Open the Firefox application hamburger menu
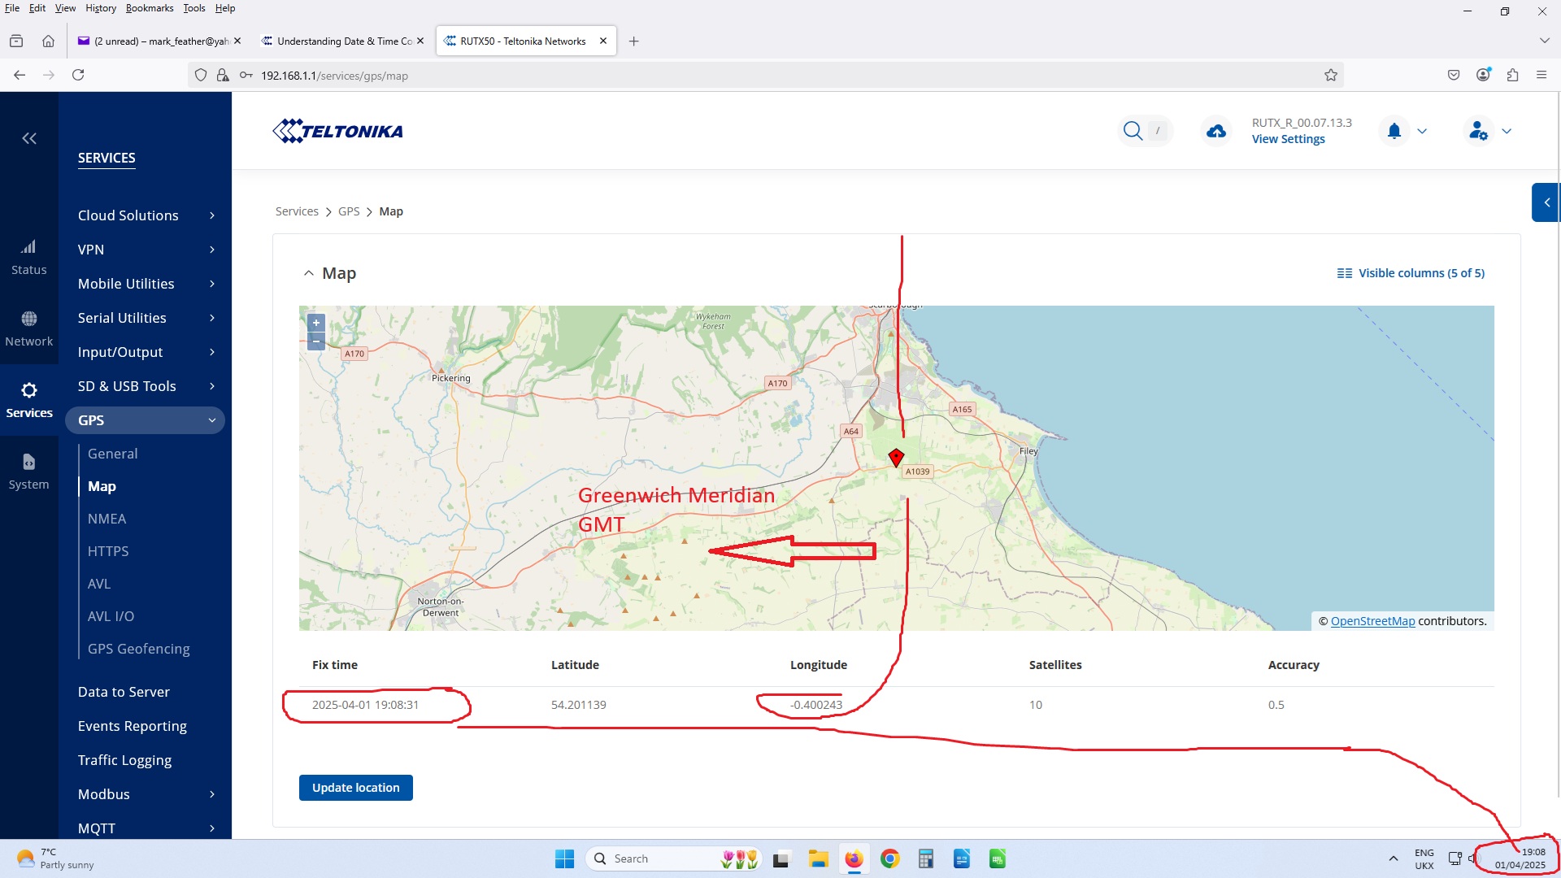Viewport: 1561px width, 878px height. click(x=1541, y=75)
